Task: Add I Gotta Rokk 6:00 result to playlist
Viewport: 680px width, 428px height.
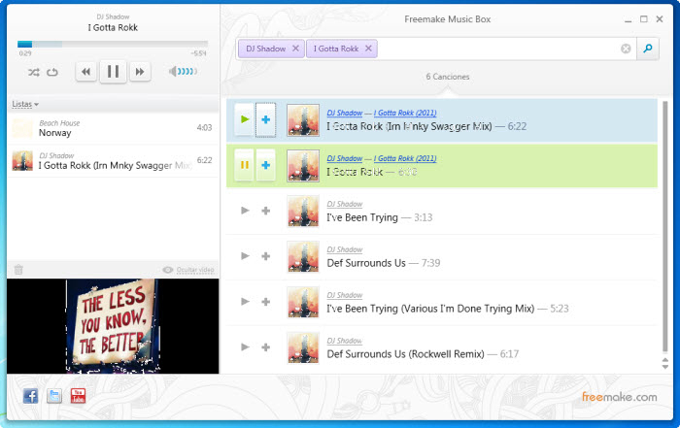Action: pos(265,165)
